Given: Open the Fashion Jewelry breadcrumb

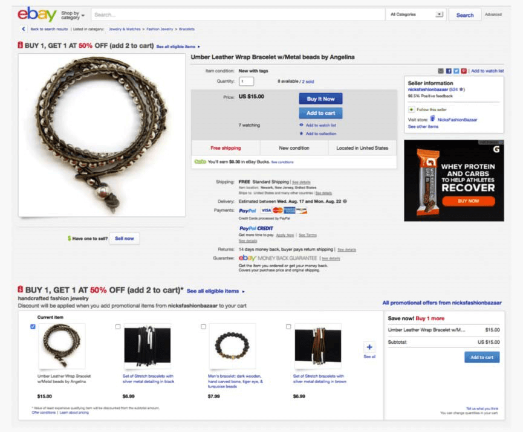Looking at the screenshot, I should pyautogui.click(x=160, y=29).
